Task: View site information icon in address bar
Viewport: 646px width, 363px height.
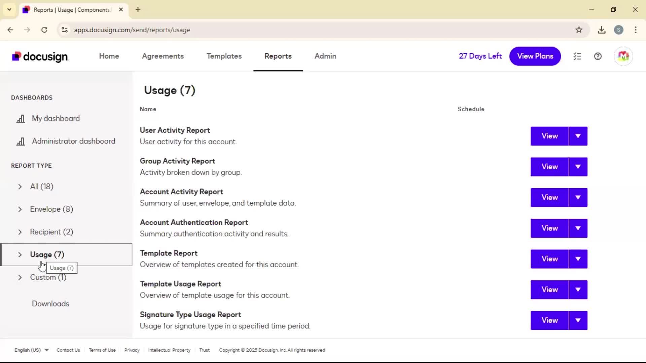Action: point(65,30)
